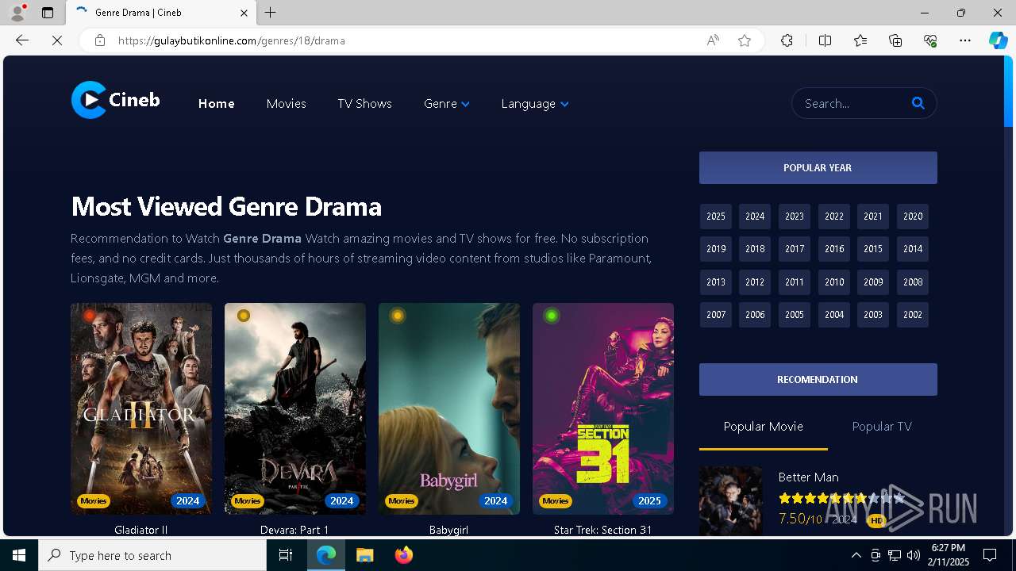Open Babygirl poster
Image resolution: width=1016 pixels, height=571 pixels.
(449, 408)
